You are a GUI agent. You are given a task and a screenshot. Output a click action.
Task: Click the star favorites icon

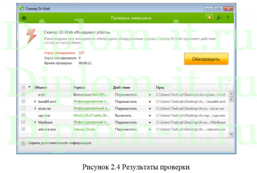(x=210, y=18)
